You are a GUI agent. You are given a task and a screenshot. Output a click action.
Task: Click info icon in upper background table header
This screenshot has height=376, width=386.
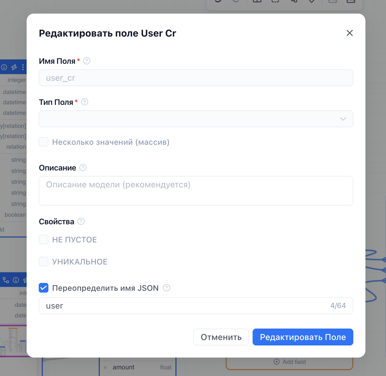tap(4, 67)
